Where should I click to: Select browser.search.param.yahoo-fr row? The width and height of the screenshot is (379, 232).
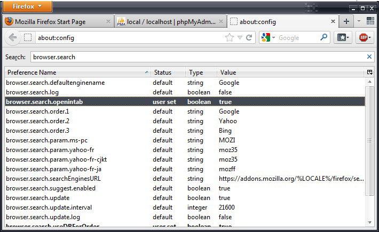pos(185,150)
